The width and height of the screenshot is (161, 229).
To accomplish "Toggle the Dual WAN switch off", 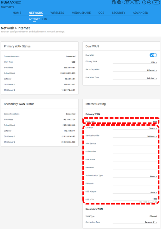I will tap(153, 55).
